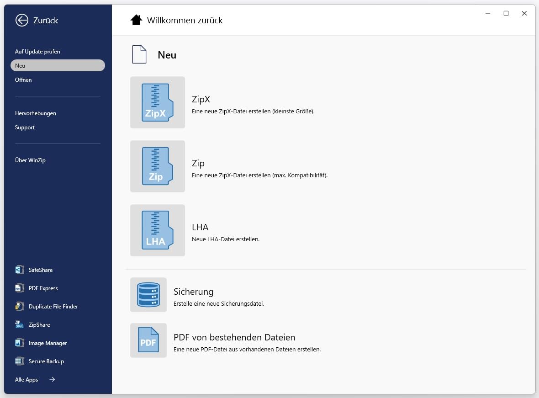Open the Support menu entry
This screenshot has width=539, height=398.
[x=25, y=127]
